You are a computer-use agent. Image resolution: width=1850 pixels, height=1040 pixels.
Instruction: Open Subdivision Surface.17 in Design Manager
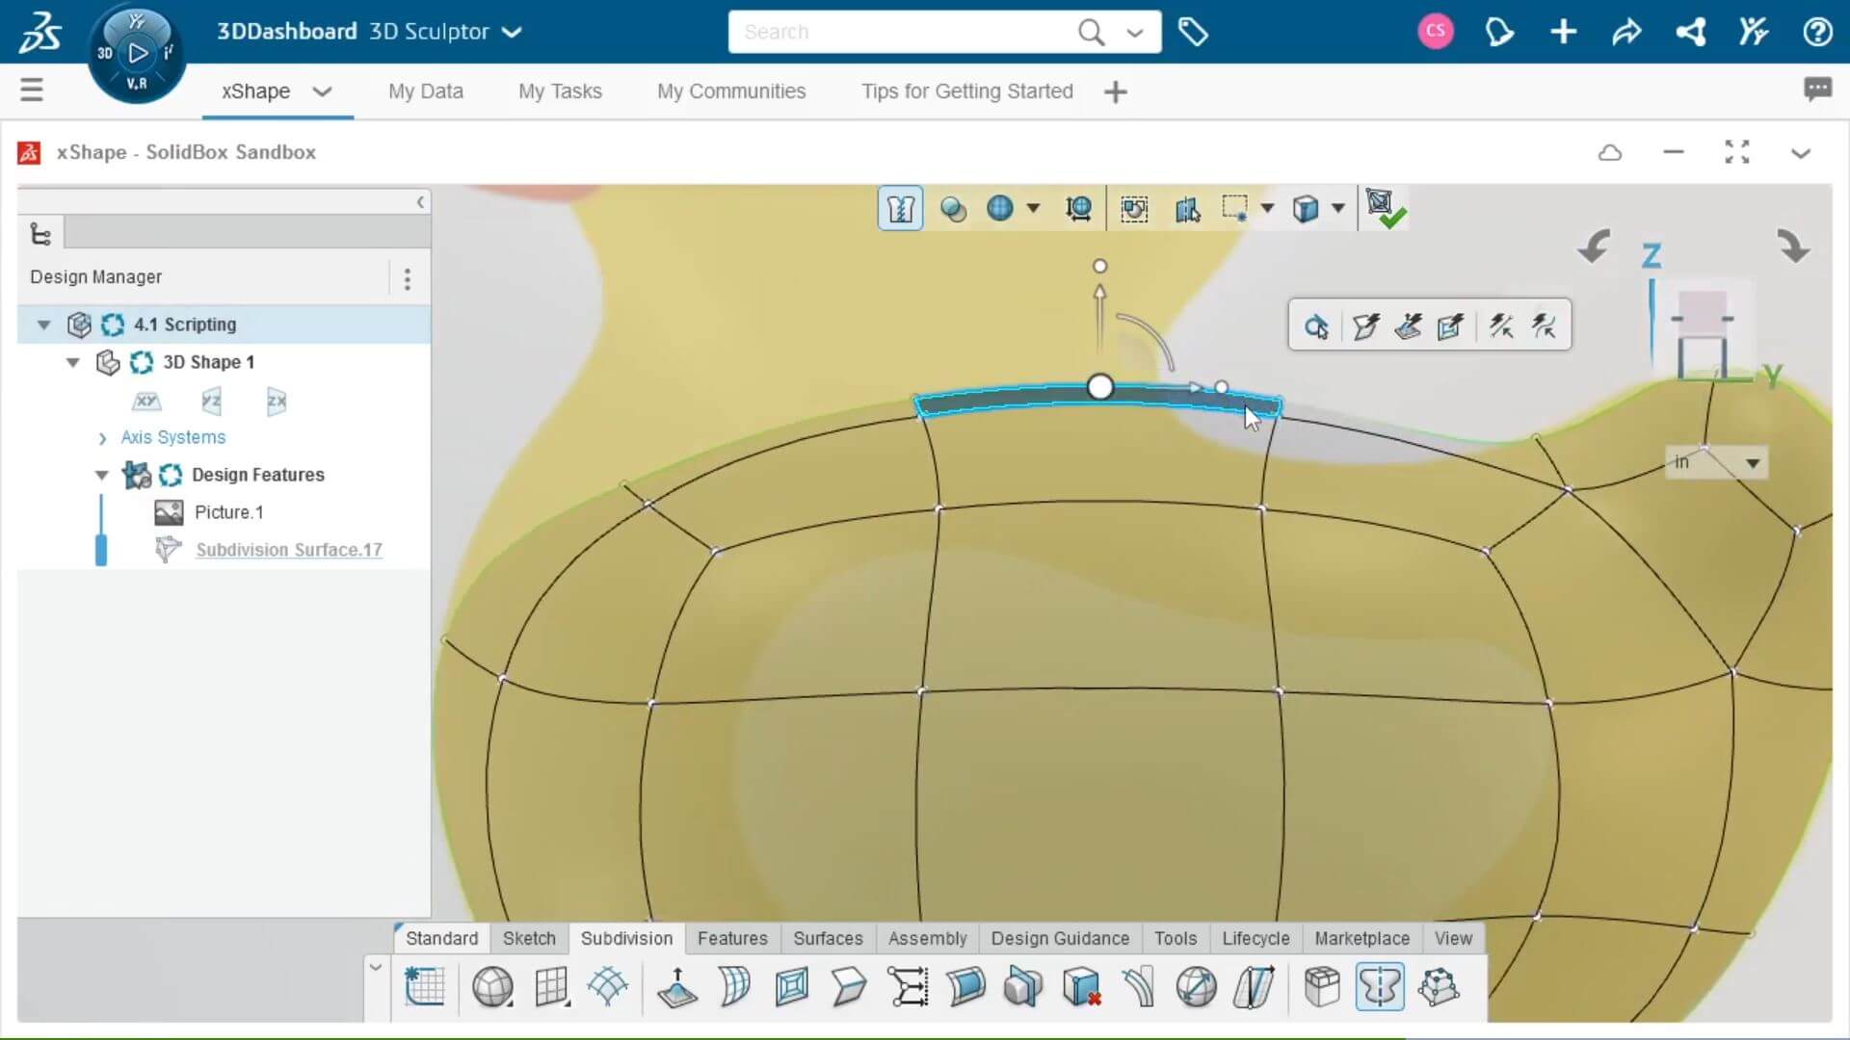coord(288,549)
